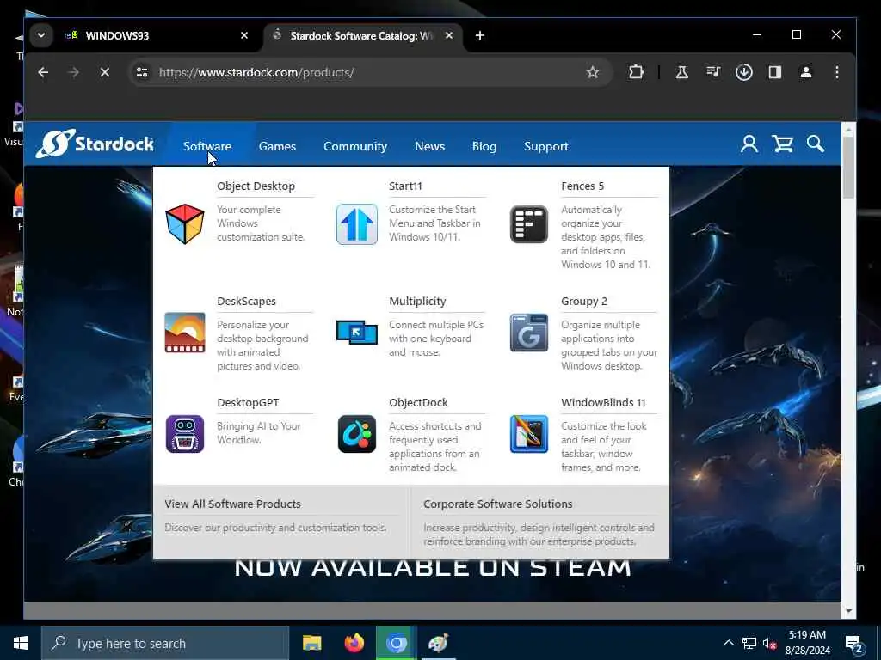Open the Support menu
881x660 pixels.
click(x=546, y=146)
